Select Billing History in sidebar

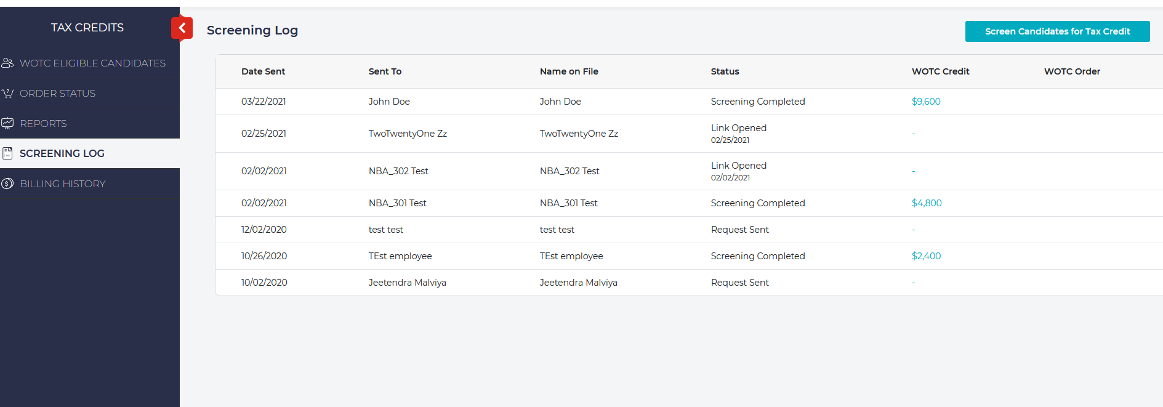62,183
